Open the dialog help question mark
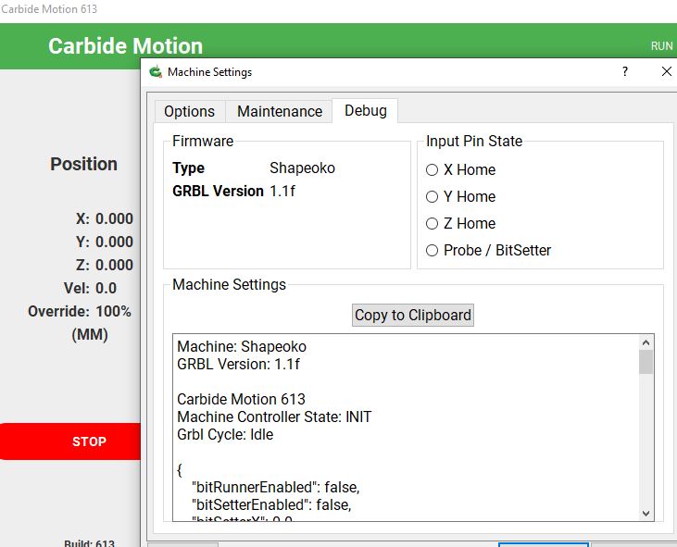Viewport: 677px width, 547px height. pyautogui.click(x=625, y=71)
